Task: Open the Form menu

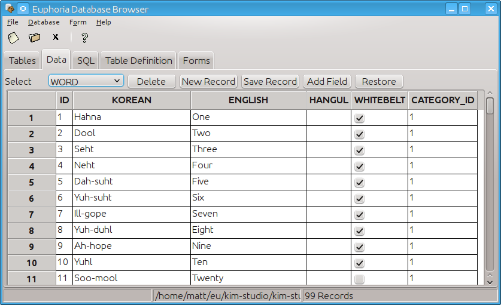Action: point(78,22)
